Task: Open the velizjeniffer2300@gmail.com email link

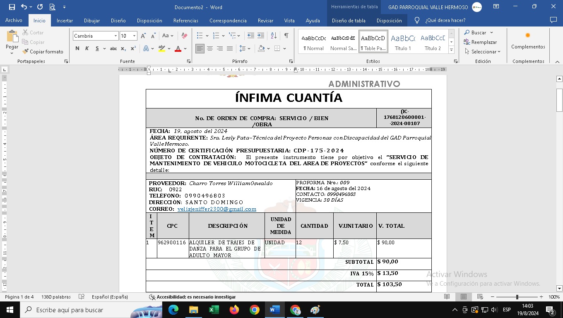Action: tap(217, 209)
